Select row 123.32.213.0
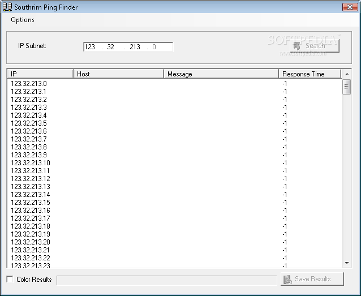The width and height of the screenshot is (361, 296). 174,84
